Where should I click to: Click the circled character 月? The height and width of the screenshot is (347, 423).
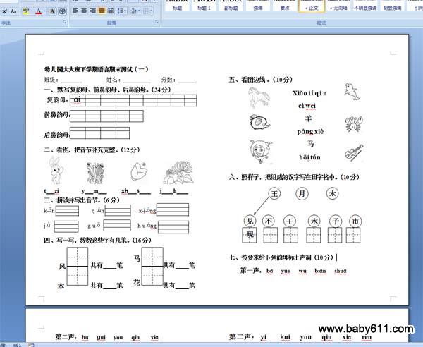[x=302, y=194]
